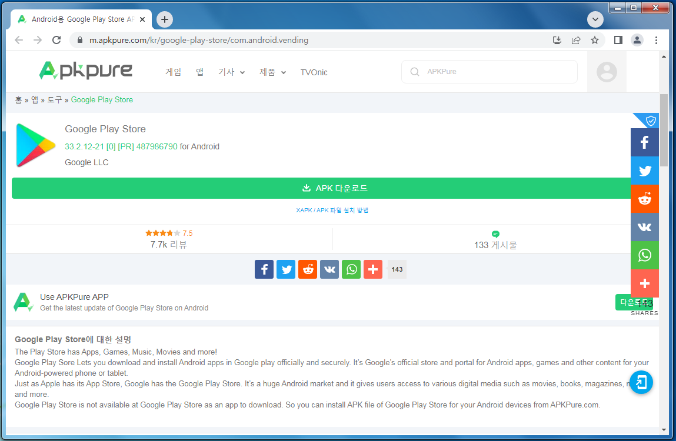Share via inline WhatsApp icon
The height and width of the screenshot is (441, 676).
(351, 269)
